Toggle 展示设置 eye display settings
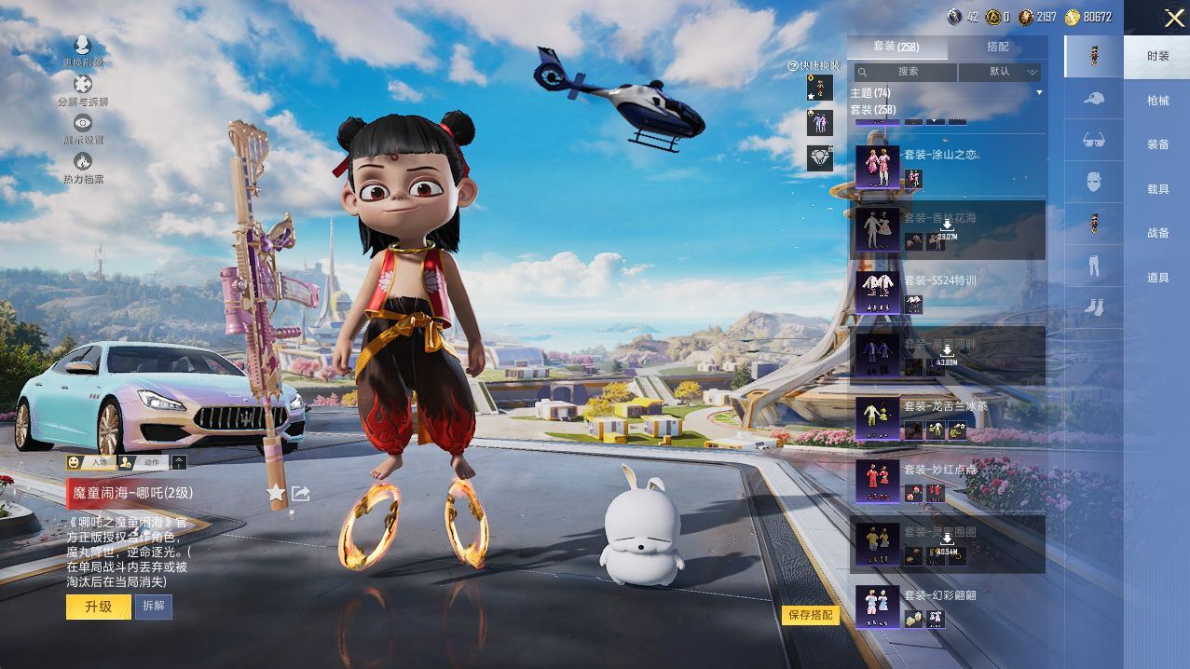 [x=83, y=124]
